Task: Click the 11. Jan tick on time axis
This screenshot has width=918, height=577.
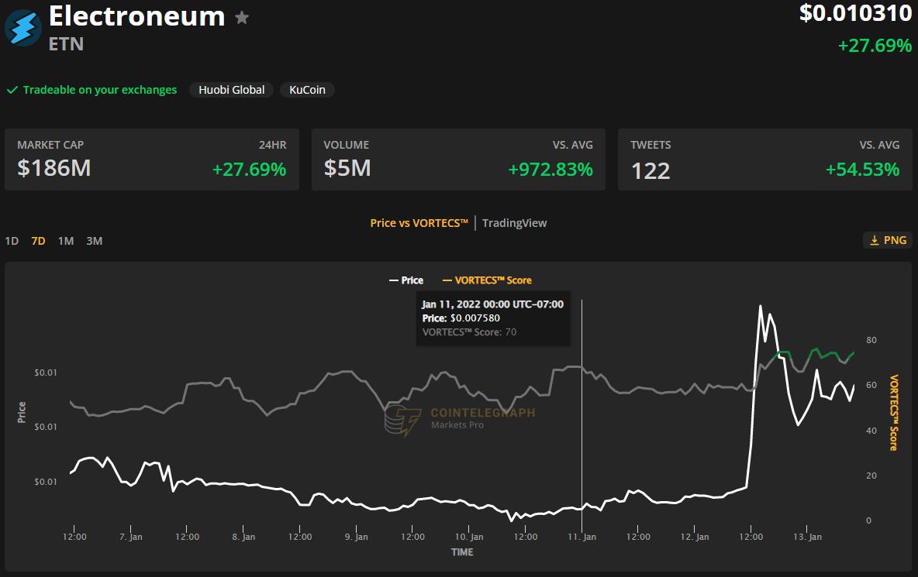Action: pyautogui.click(x=582, y=537)
